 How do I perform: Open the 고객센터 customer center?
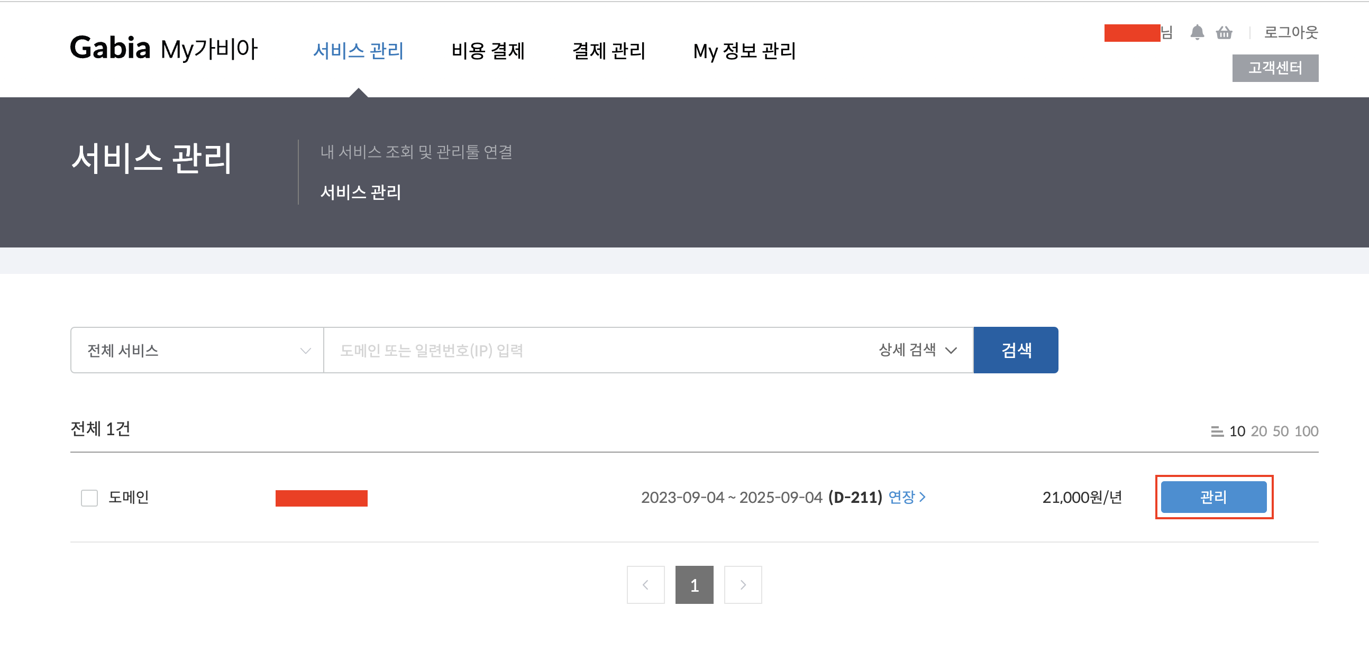point(1275,68)
